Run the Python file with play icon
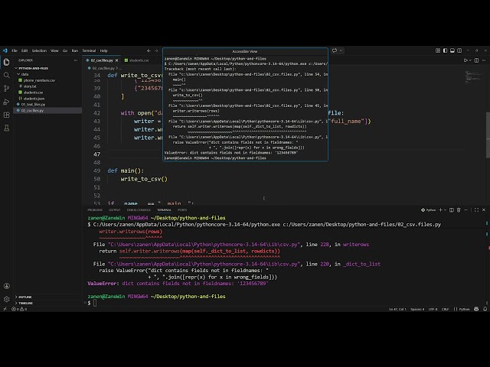 click(465, 60)
